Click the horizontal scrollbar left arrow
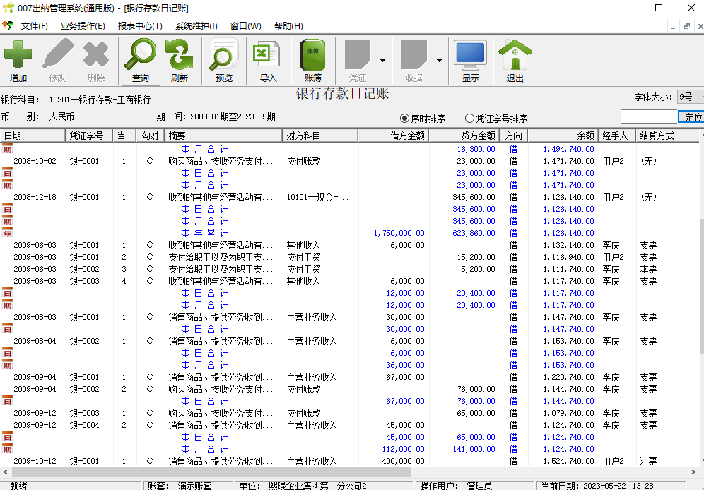Viewport: 704px width, 490px height. (x=6, y=472)
